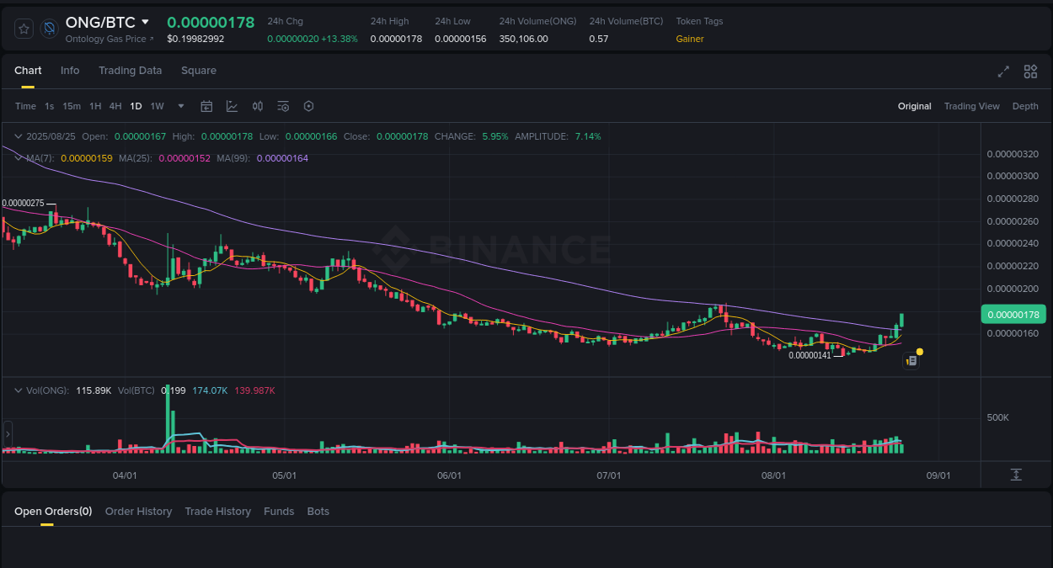
Task: Open the Square tab
Action: 199,71
